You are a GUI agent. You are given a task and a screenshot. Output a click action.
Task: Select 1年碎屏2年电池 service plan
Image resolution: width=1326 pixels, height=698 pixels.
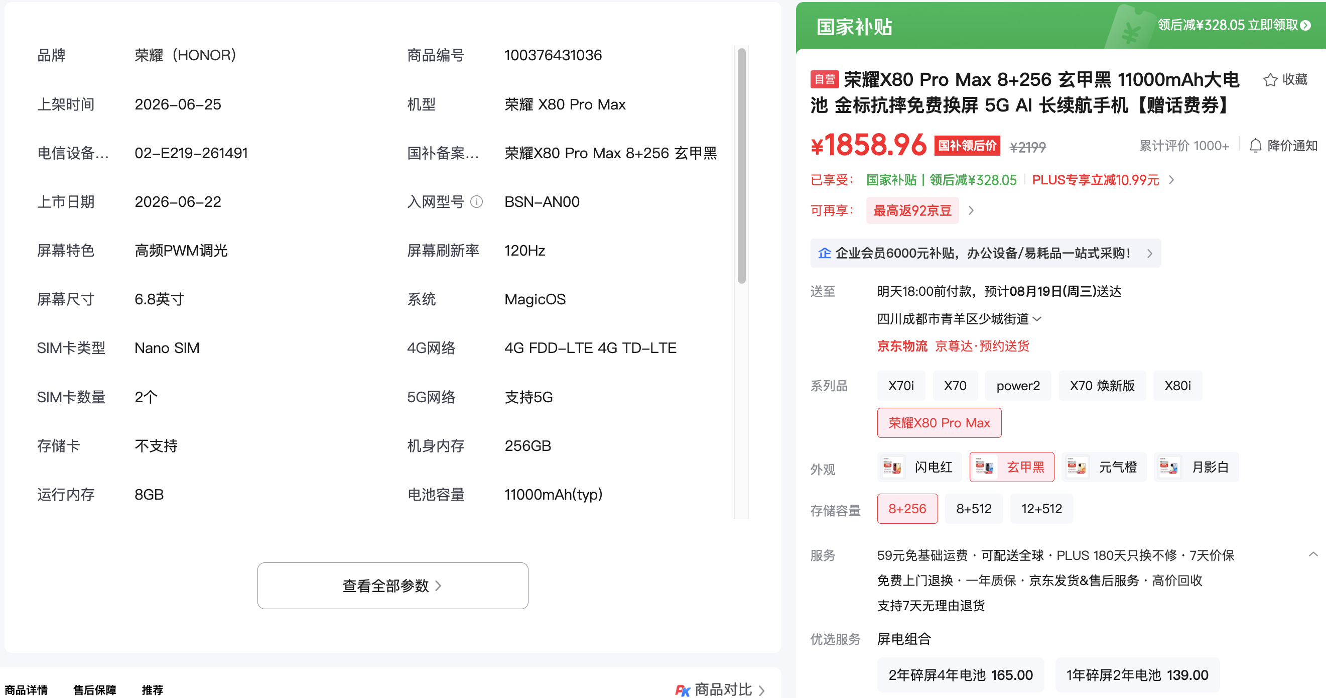tap(1137, 675)
